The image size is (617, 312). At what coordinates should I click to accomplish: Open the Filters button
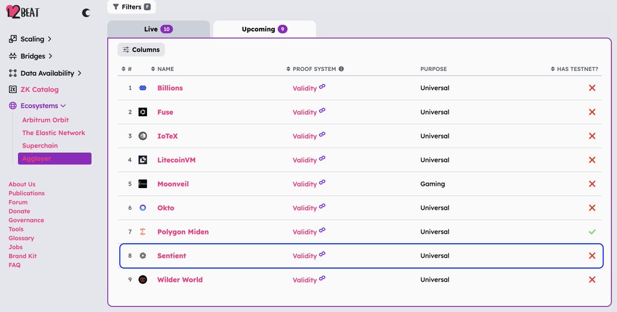[131, 7]
